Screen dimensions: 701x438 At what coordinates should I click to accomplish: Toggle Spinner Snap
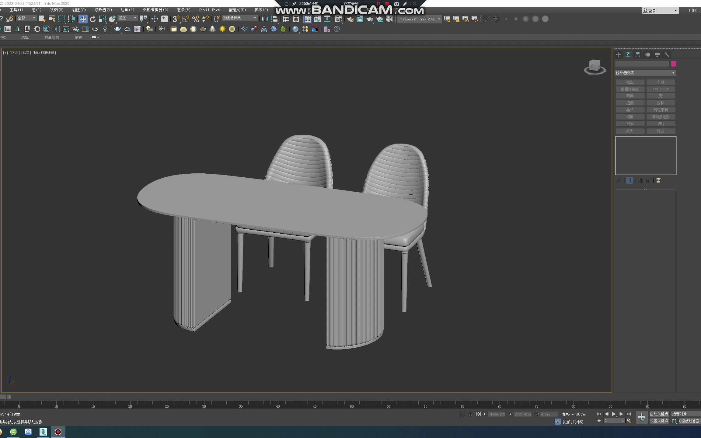205,19
